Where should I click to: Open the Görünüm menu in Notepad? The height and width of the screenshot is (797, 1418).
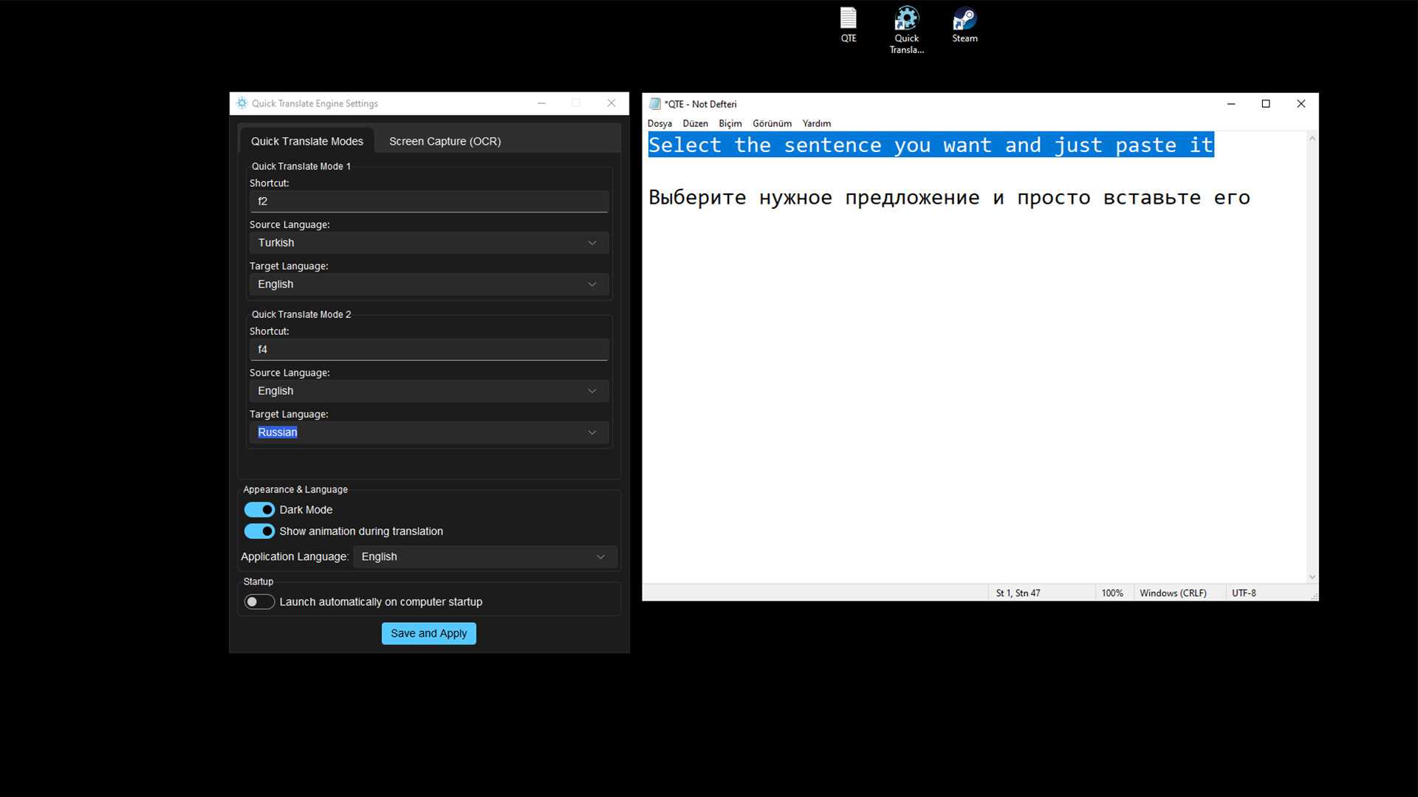[x=772, y=123]
